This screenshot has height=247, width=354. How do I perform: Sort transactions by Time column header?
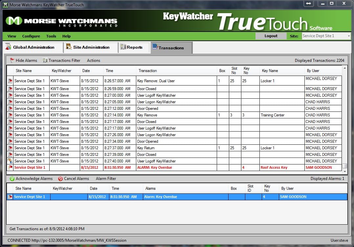[x=120, y=71]
